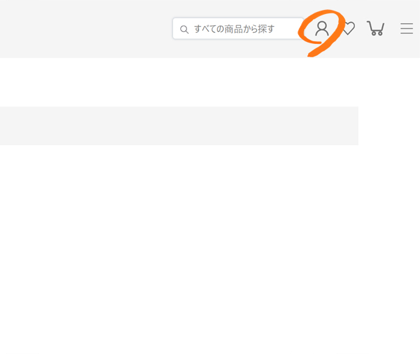
Task: View the shopping cart
Action: (375, 28)
